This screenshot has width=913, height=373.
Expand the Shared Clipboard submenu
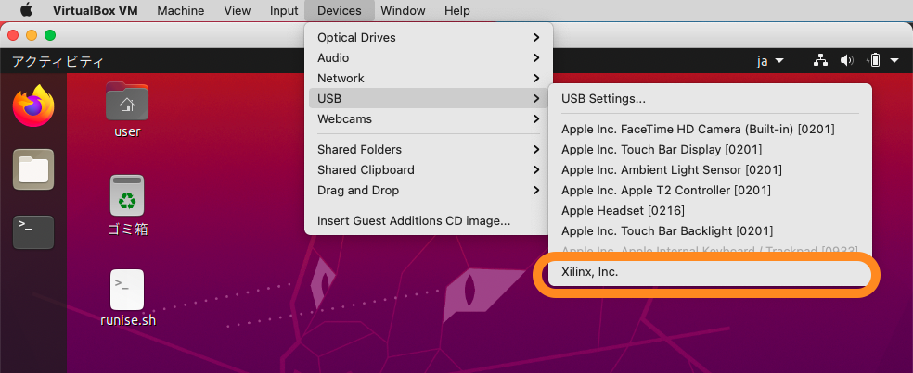pos(428,170)
